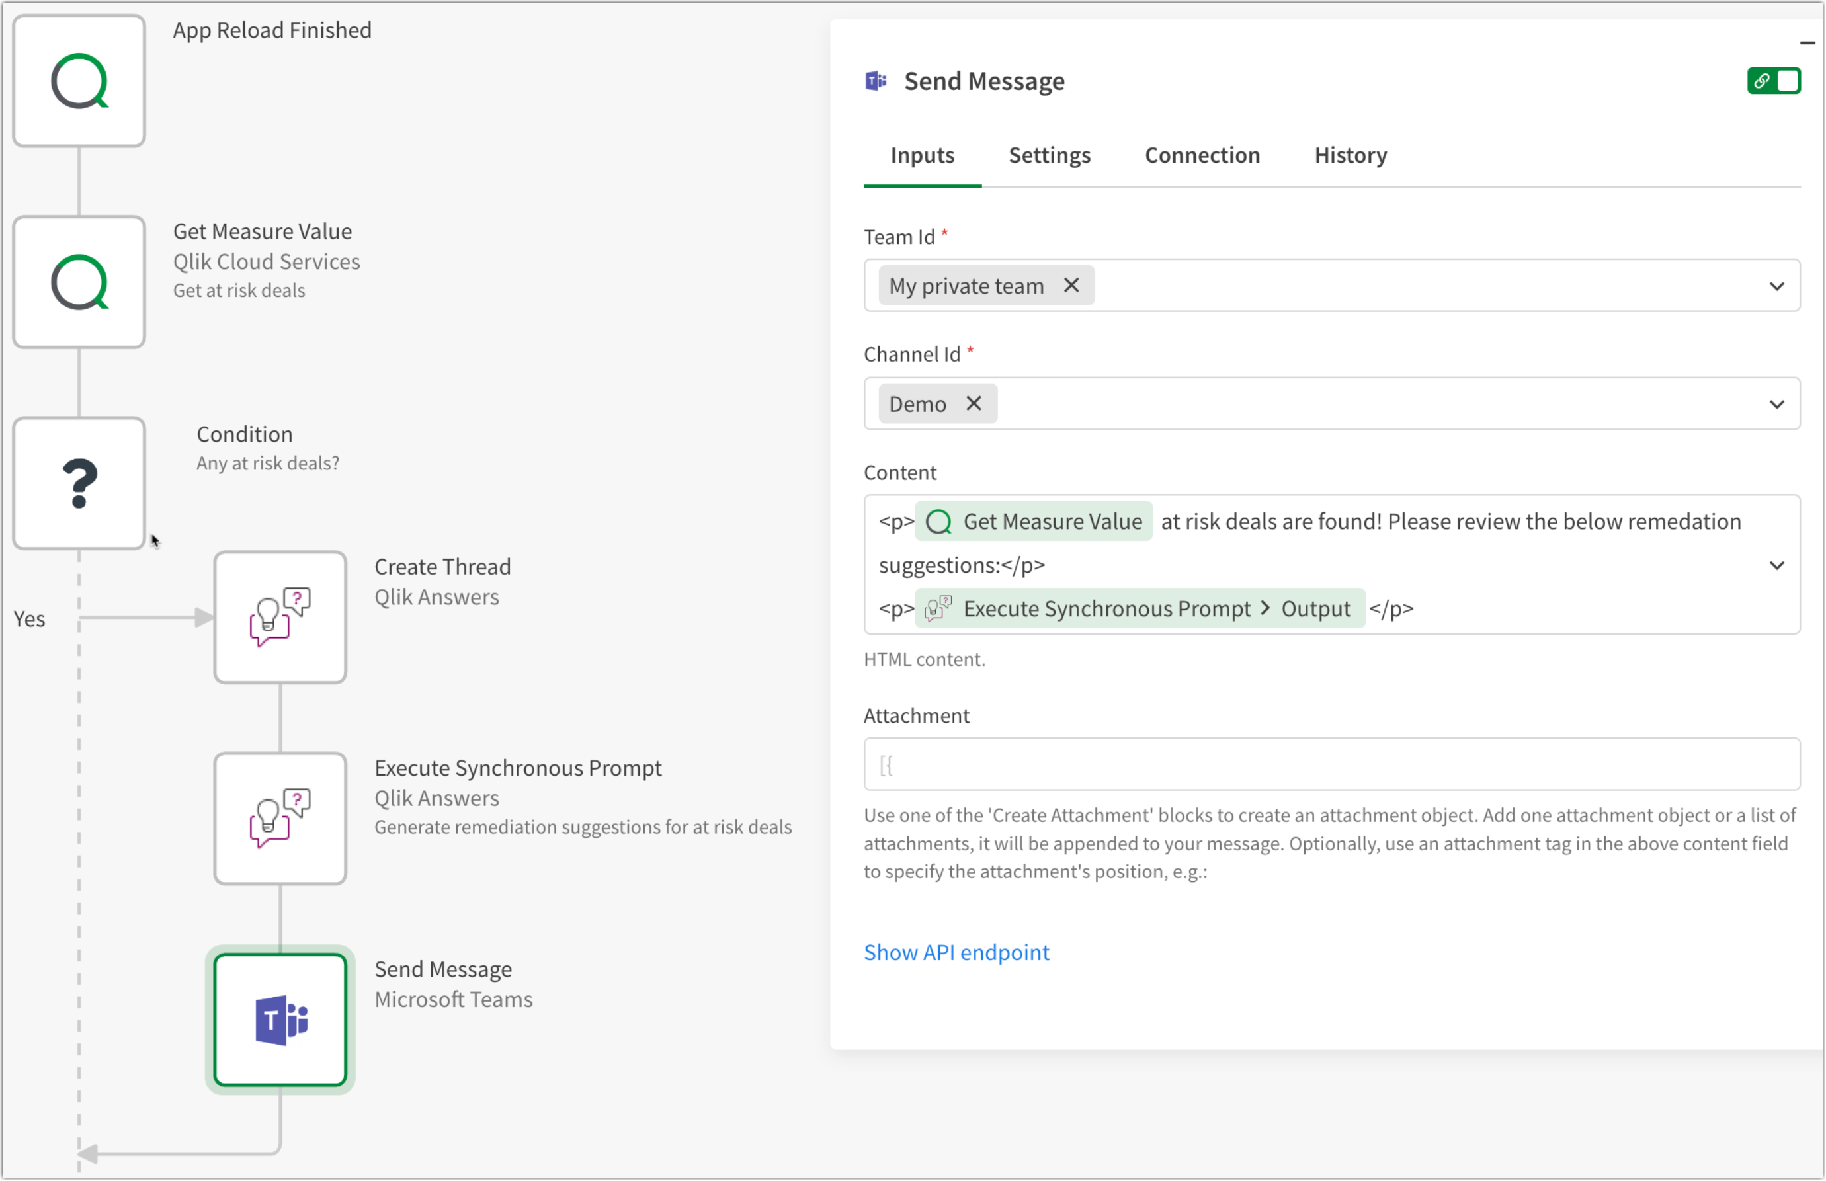Open the Create Thread Qlik Answers block
This screenshot has width=1826, height=1181.
280,618
